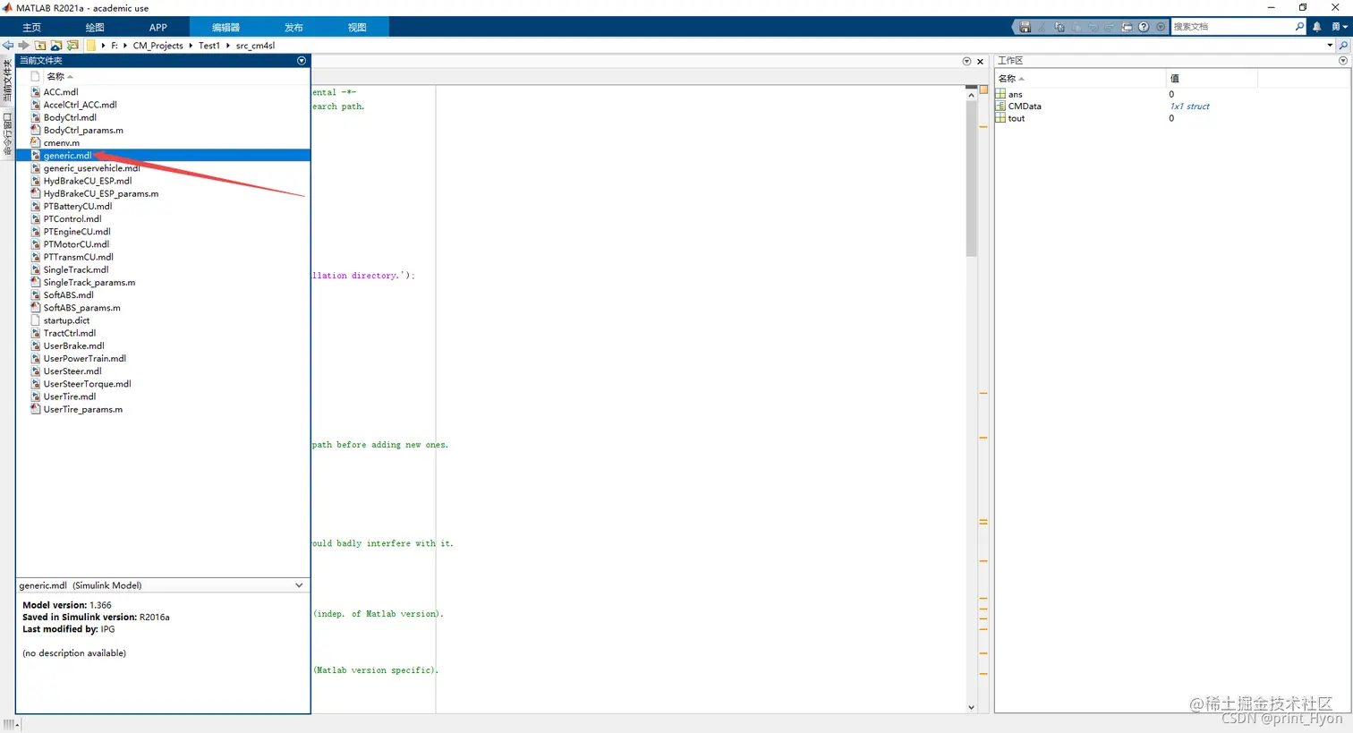Click the Save icon in quick access toolbar

coord(1025,27)
